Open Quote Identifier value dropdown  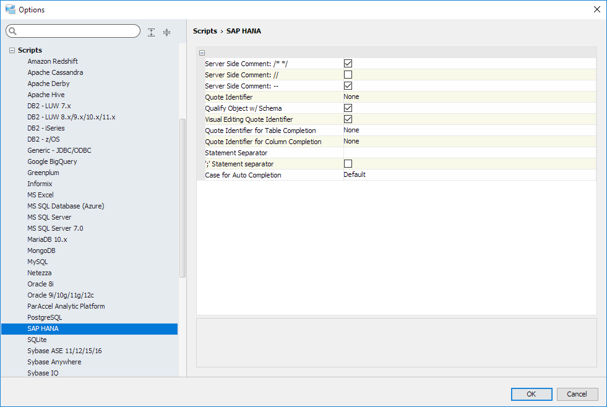(x=469, y=97)
